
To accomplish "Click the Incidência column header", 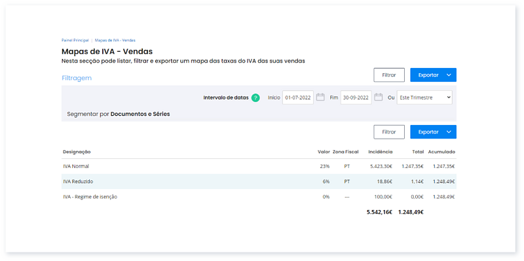I will (381, 152).
